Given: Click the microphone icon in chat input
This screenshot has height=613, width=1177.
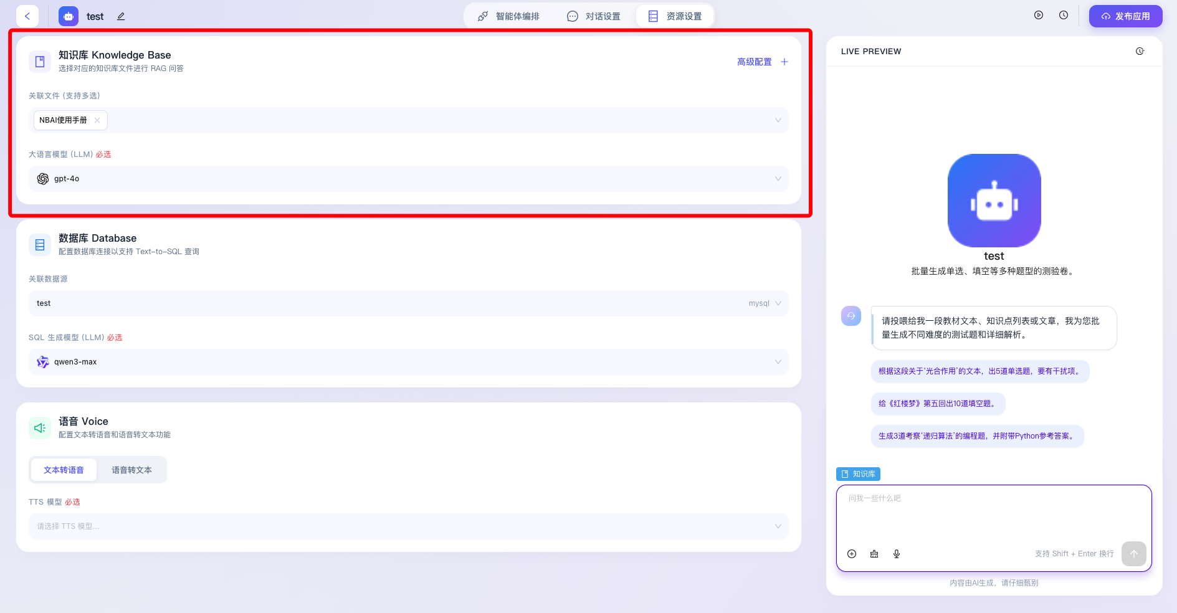Looking at the screenshot, I should 897,554.
